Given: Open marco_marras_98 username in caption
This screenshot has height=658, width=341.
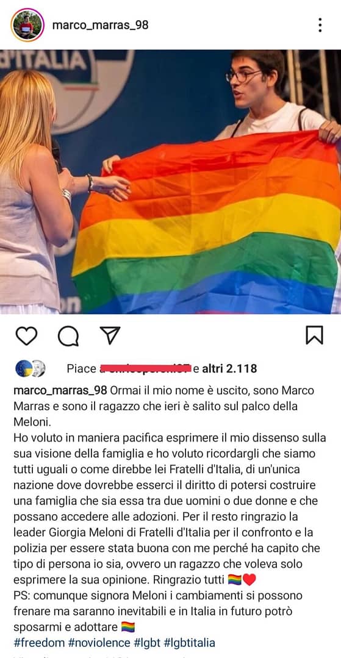Looking at the screenshot, I should pyautogui.click(x=60, y=390).
